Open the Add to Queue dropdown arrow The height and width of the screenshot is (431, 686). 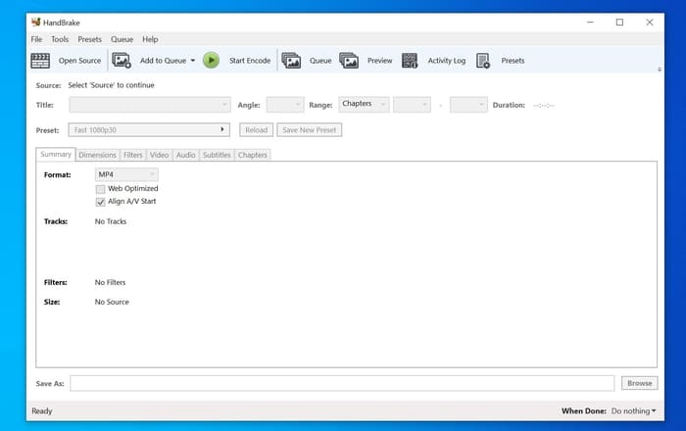pyautogui.click(x=192, y=61)
